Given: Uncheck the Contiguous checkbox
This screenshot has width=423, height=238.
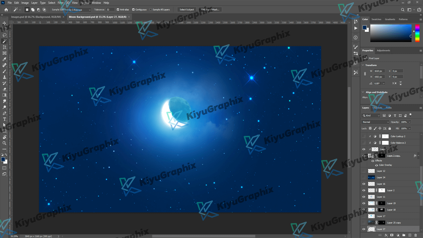Looking at the screenshot, I should (x=134, y=10).
